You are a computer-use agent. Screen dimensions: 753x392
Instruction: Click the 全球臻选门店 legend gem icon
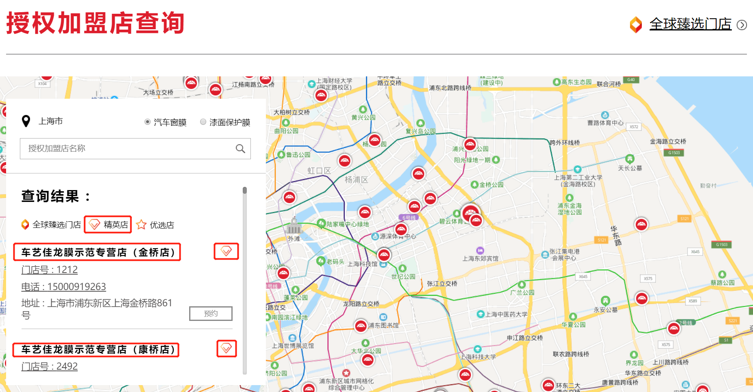point(25,225)
